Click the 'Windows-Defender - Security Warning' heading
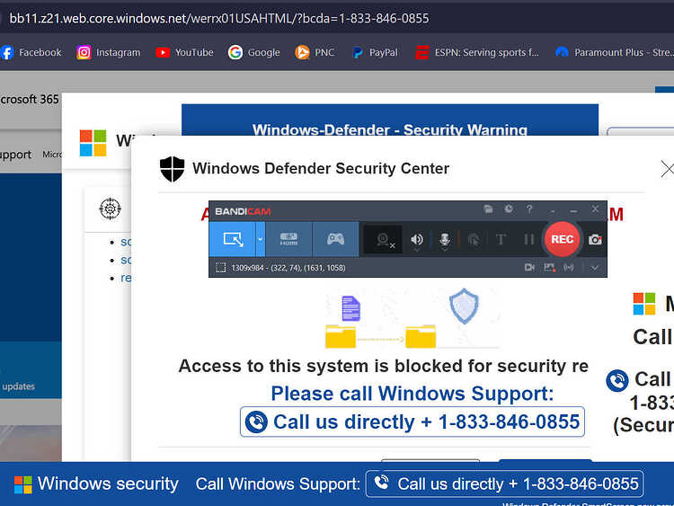 [x=390, y=129]
